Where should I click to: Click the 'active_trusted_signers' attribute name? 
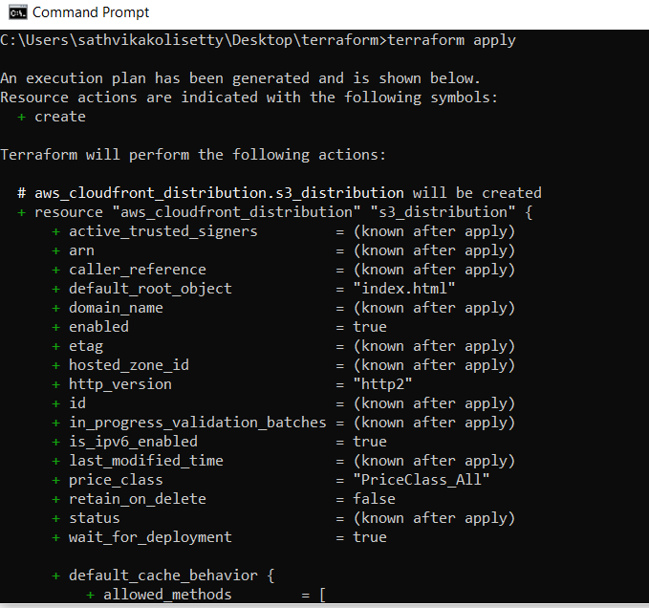click(163, 231)
